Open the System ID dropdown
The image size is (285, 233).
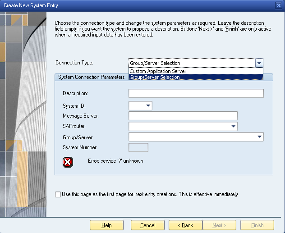[x=148, y=105]
